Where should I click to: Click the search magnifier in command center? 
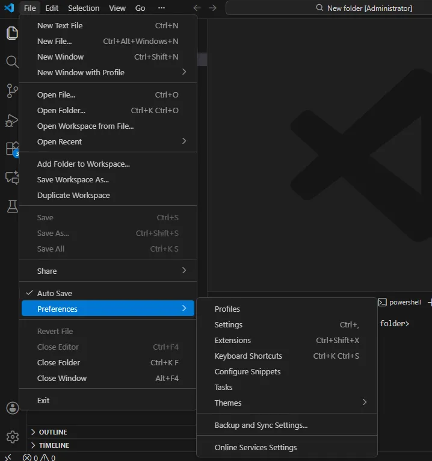click(x=319, y=8)
